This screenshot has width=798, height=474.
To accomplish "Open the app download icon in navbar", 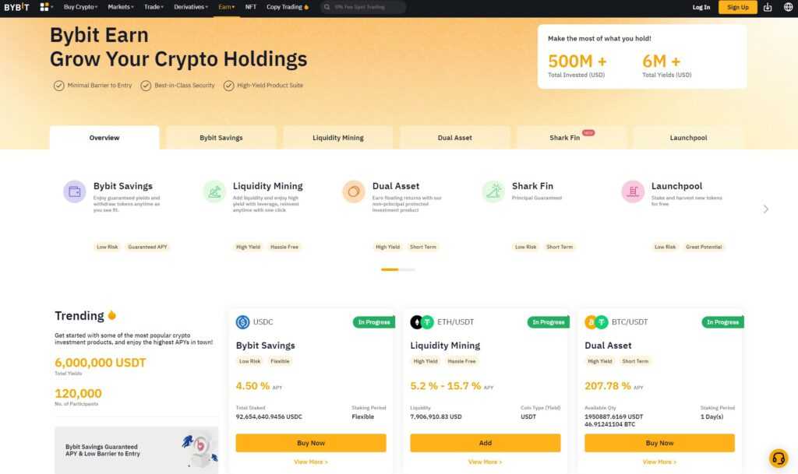I will point(768,7).
